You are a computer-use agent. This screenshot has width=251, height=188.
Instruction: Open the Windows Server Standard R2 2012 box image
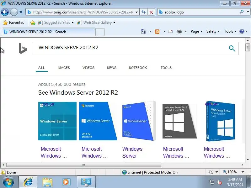tap(220, 121)
